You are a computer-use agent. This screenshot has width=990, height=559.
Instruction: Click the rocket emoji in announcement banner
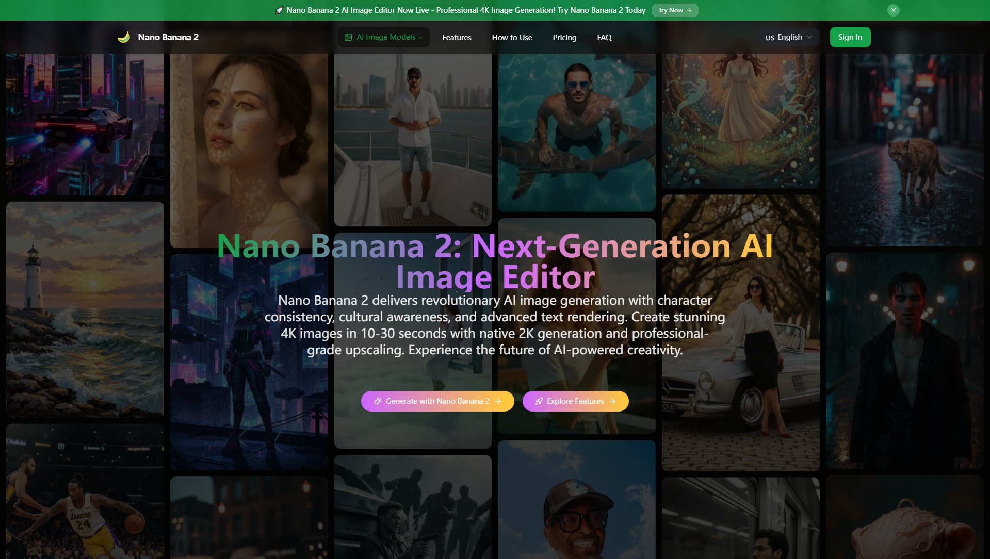279,10
